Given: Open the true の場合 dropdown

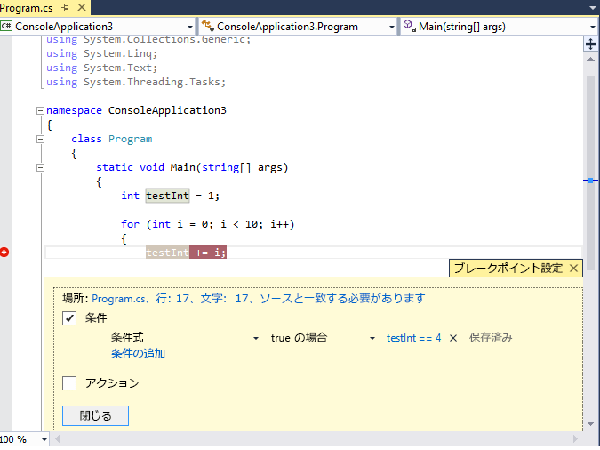Looking at the screenshot, I should 323,338.
